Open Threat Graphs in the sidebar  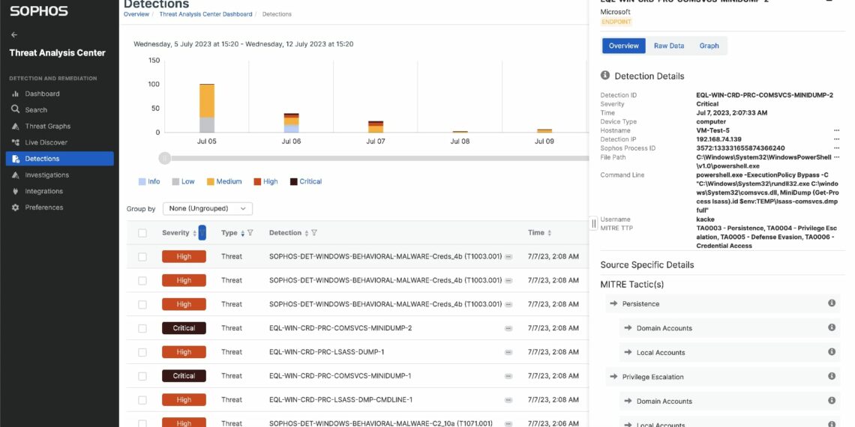coord(47,126)
